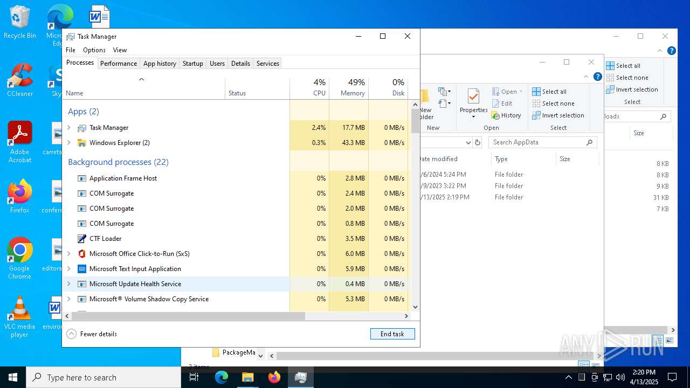This screenshot has width=690, height=388.
Task: Sort processes by Name column header
Action: [x=144, y=88]
